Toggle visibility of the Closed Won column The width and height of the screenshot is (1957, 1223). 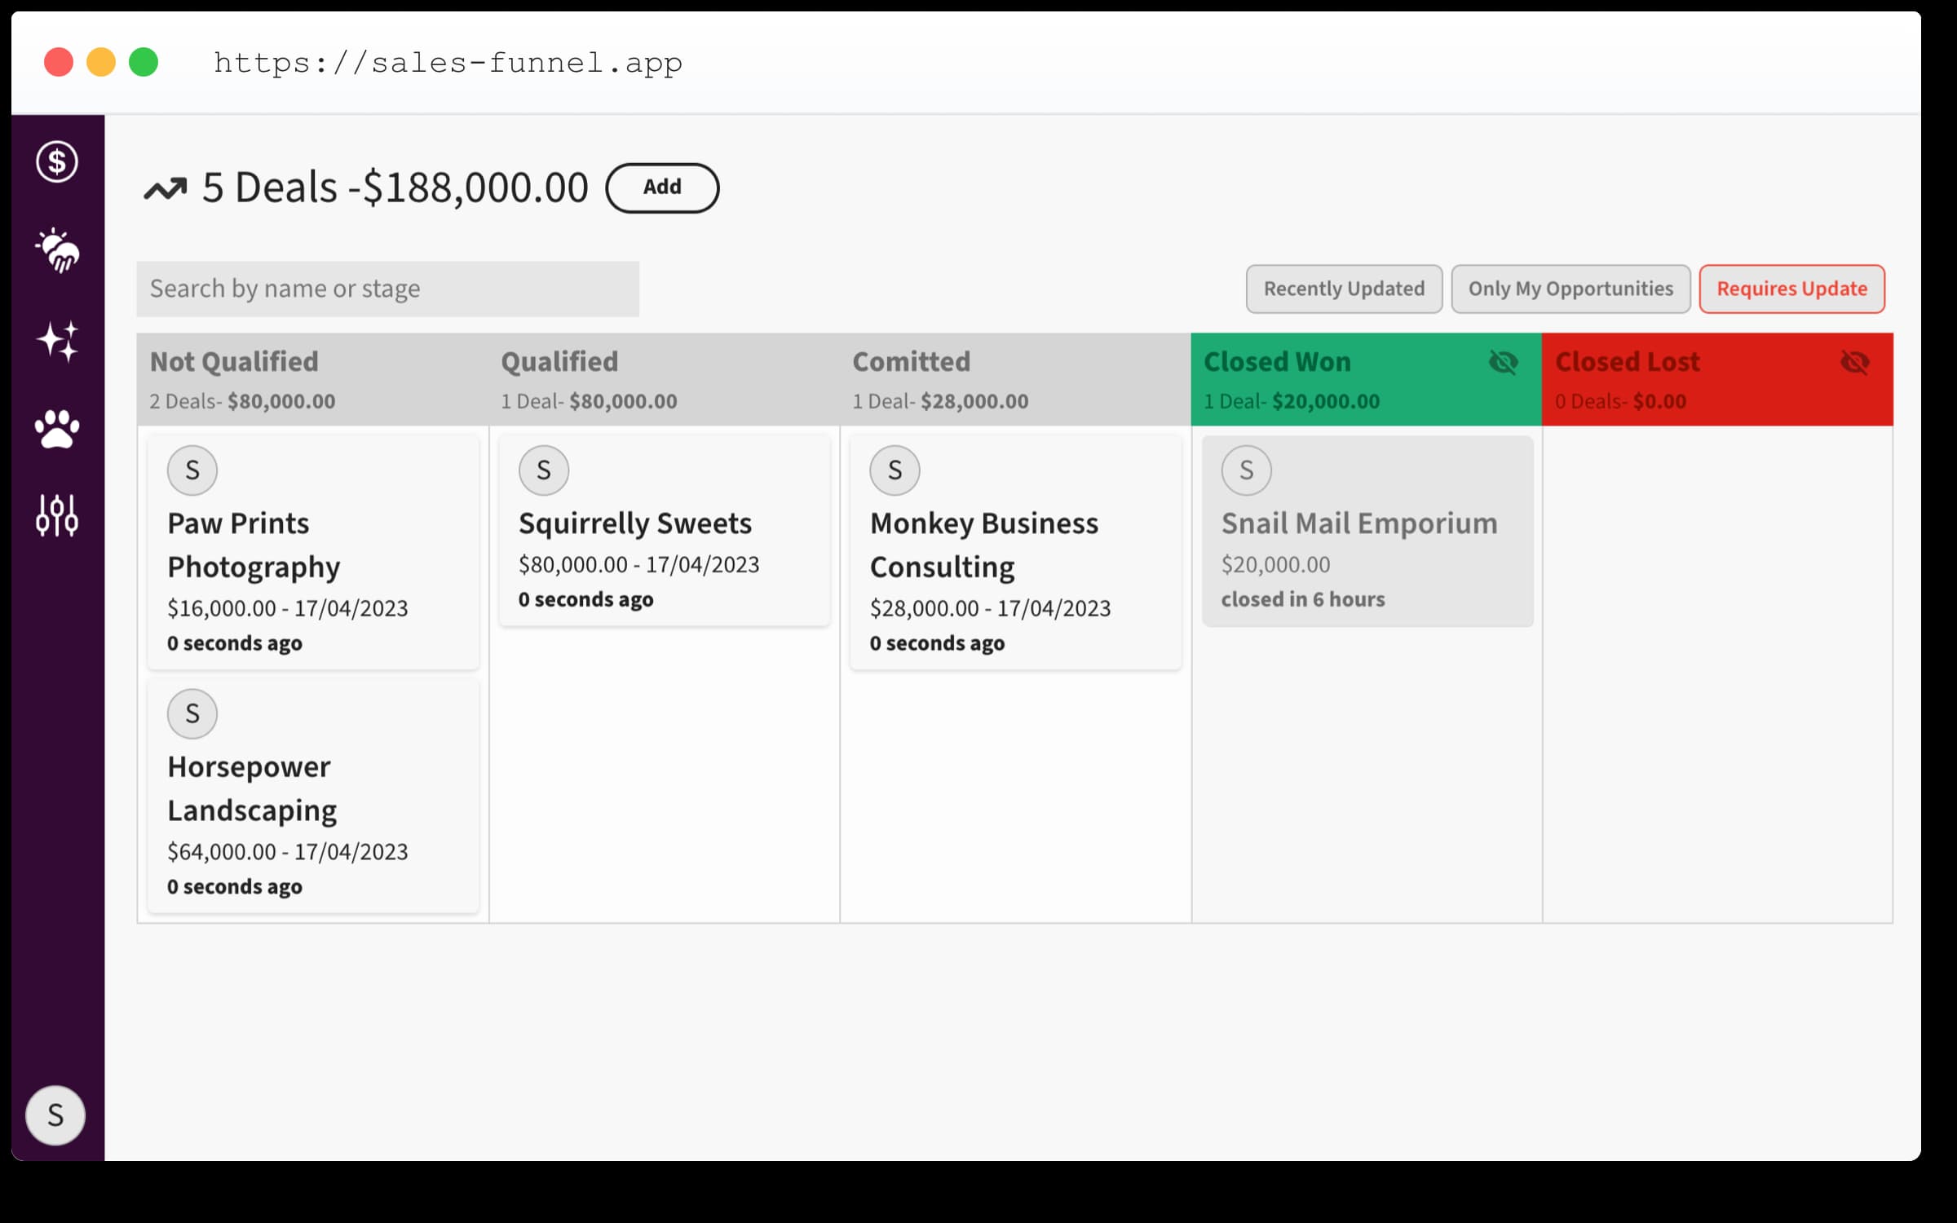pos(1504,362)
